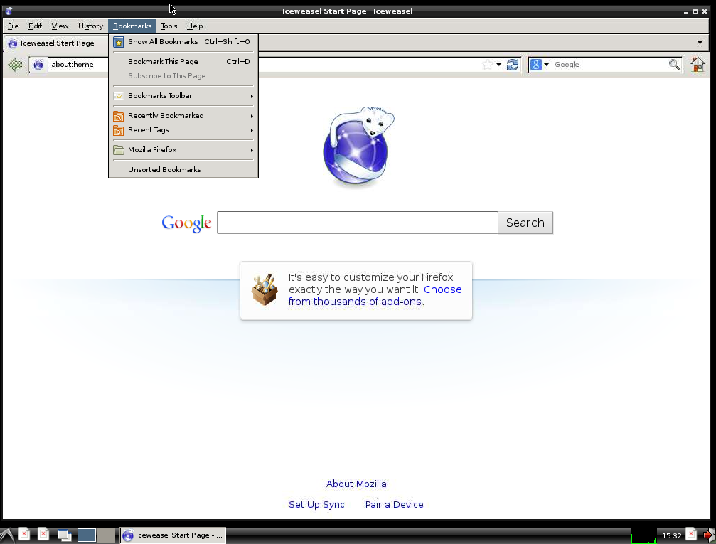Click the magnifier icon in the search bar
Screen dimensions: 716x544
click(675, 65)
